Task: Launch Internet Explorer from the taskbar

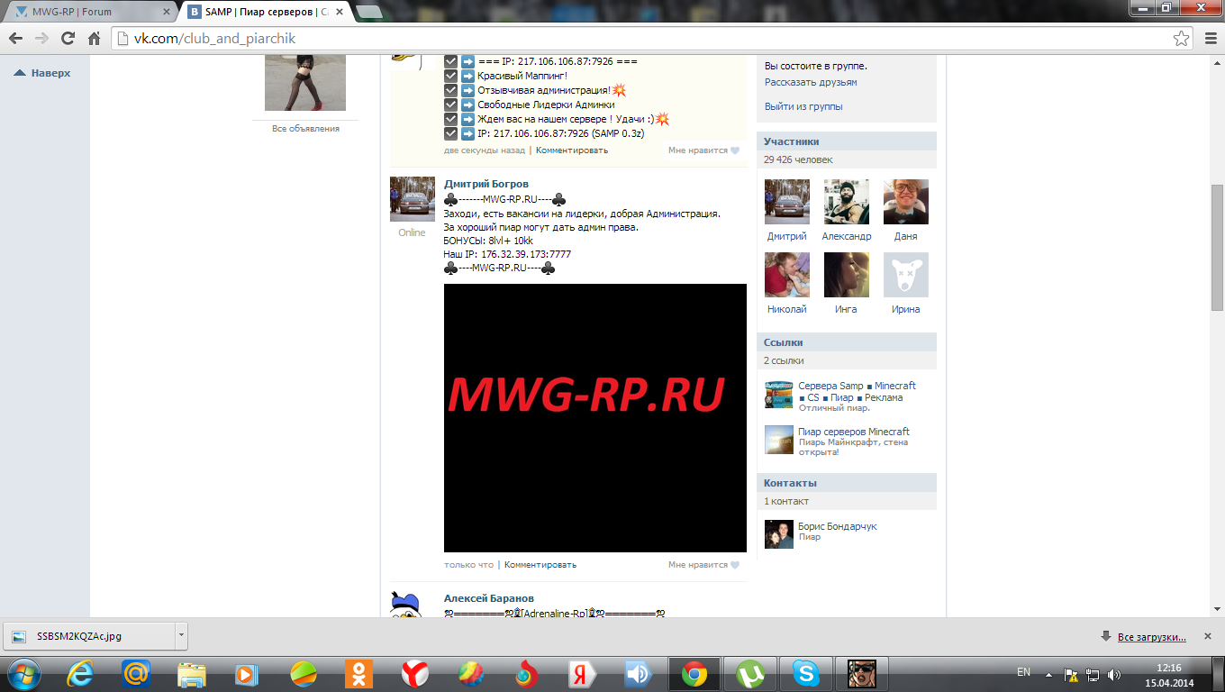Action: [x=81, y=674]
